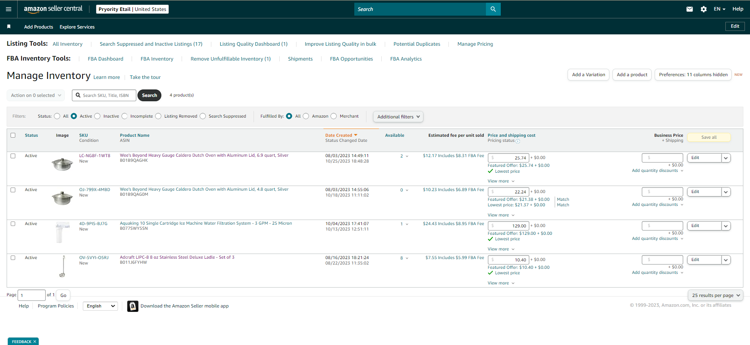Select Fulfilled By Merchant radio button

(x=334, y=116)
